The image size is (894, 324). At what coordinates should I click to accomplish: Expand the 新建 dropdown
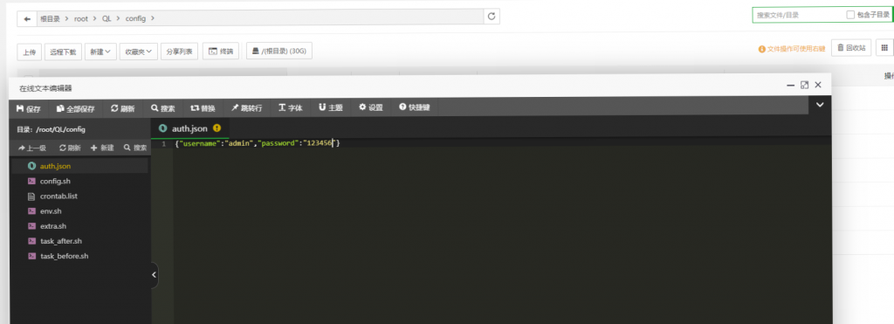[x=101, y=52]
